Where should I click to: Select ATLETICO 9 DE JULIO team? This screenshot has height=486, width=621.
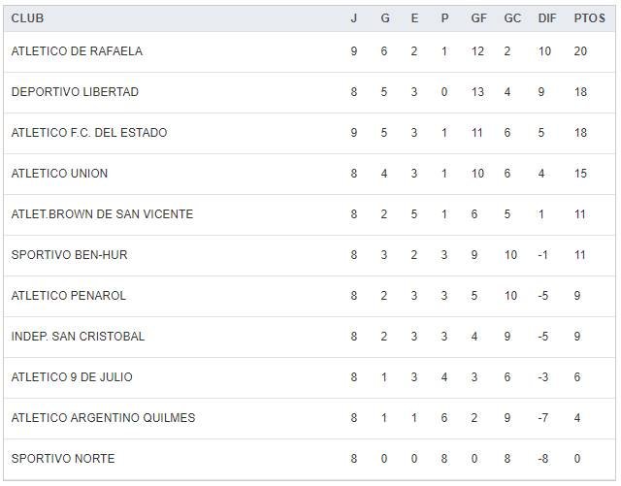(x=72, y=377)
